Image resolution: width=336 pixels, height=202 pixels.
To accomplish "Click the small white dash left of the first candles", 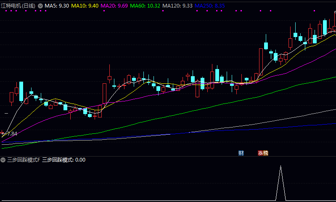I will point(6,114).
